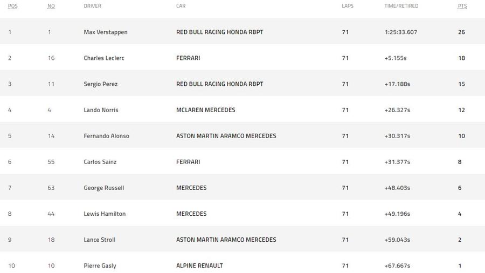
Task: Click the NO column header abbreviation
Action: [x=51, y=6]
